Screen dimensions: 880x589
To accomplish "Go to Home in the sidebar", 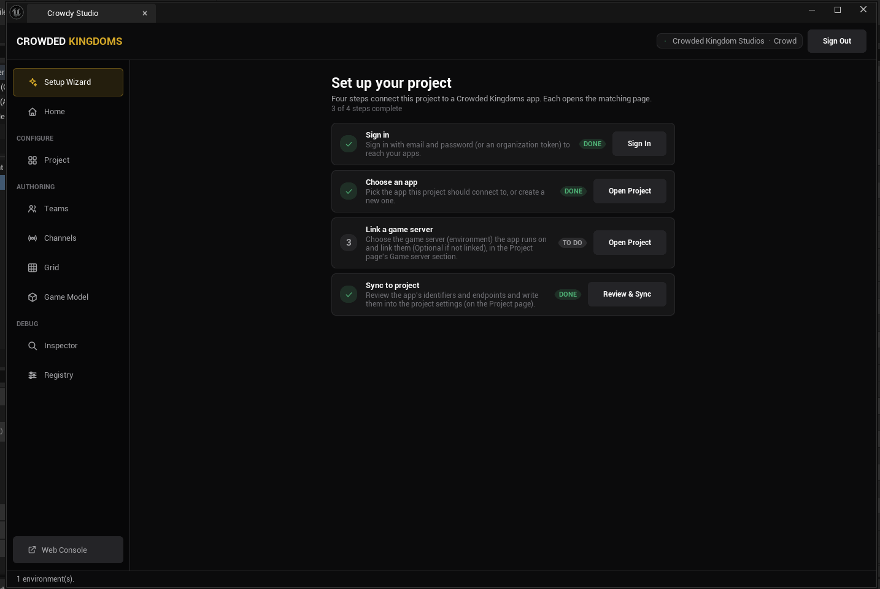I will click(68, 112).
